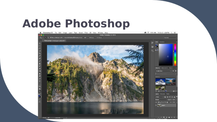Select the Zoom tool in the left toolbar
Image resolution: width=217 pixels, height=122 pixels.
click(x=40, y=91)
